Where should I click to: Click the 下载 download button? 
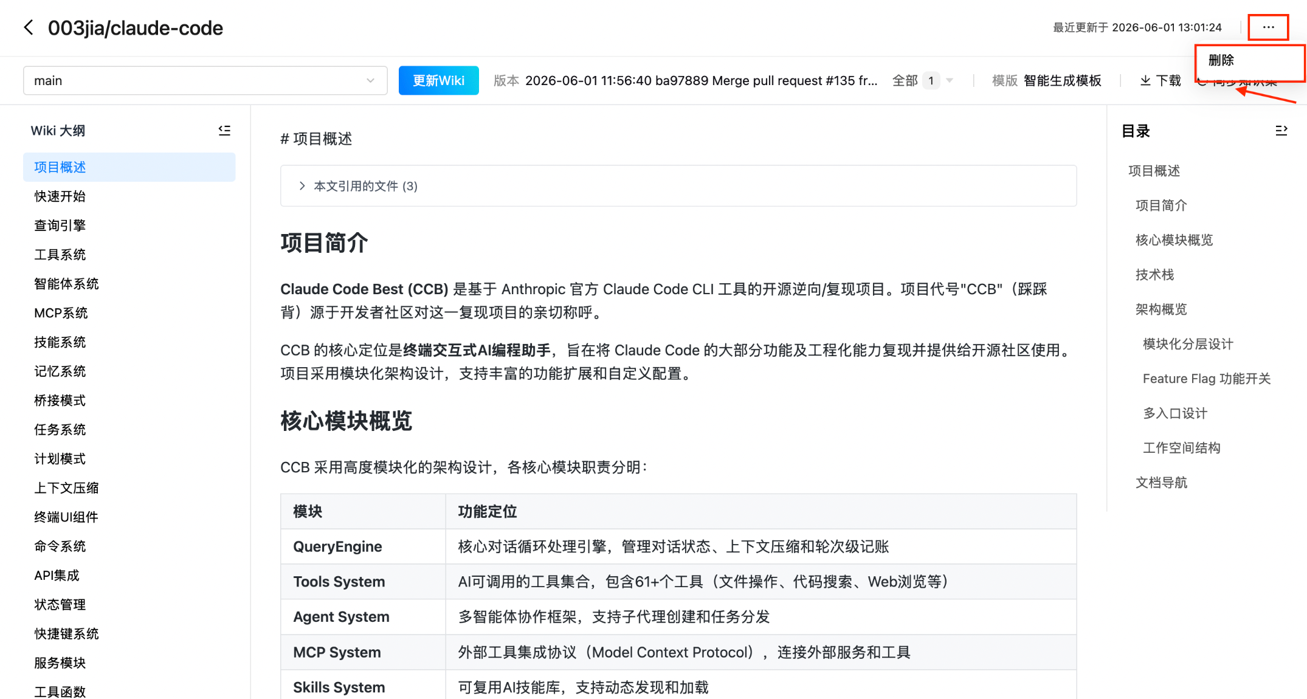point(1160,81)
